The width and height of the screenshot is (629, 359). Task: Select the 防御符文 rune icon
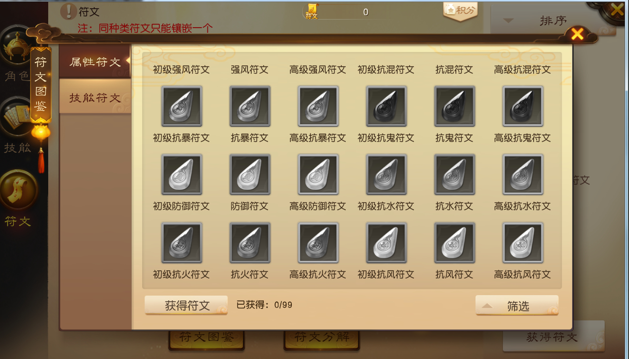(250, 174)
